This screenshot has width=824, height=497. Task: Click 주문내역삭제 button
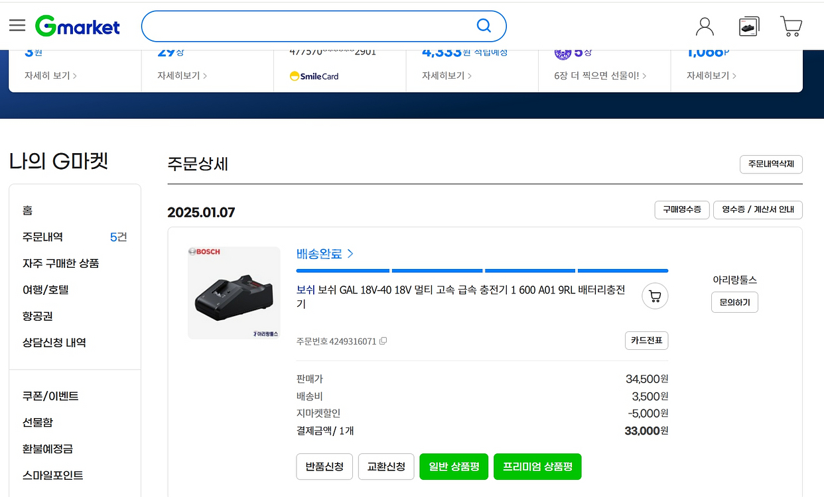(x=771, y=164)
